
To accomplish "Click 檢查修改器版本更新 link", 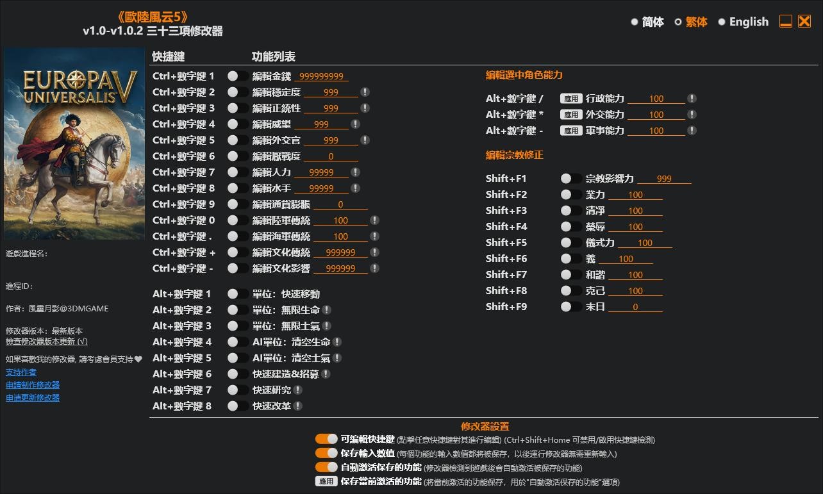I will tap(47, 342).
